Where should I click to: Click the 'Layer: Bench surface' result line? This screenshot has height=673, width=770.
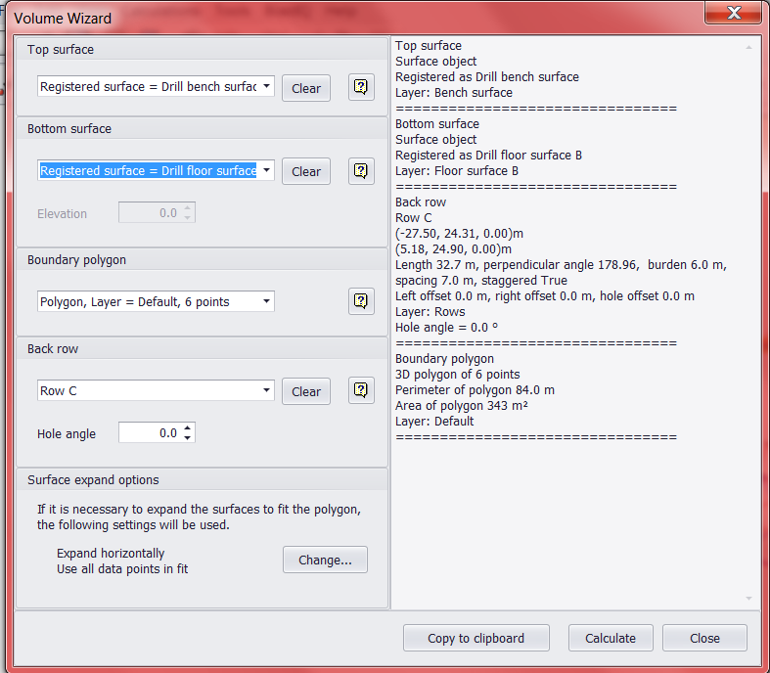(x=454, y=92)
